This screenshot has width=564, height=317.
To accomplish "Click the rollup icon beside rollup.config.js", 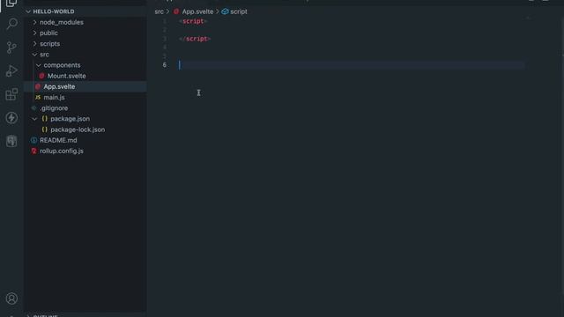I will (33, 151).
